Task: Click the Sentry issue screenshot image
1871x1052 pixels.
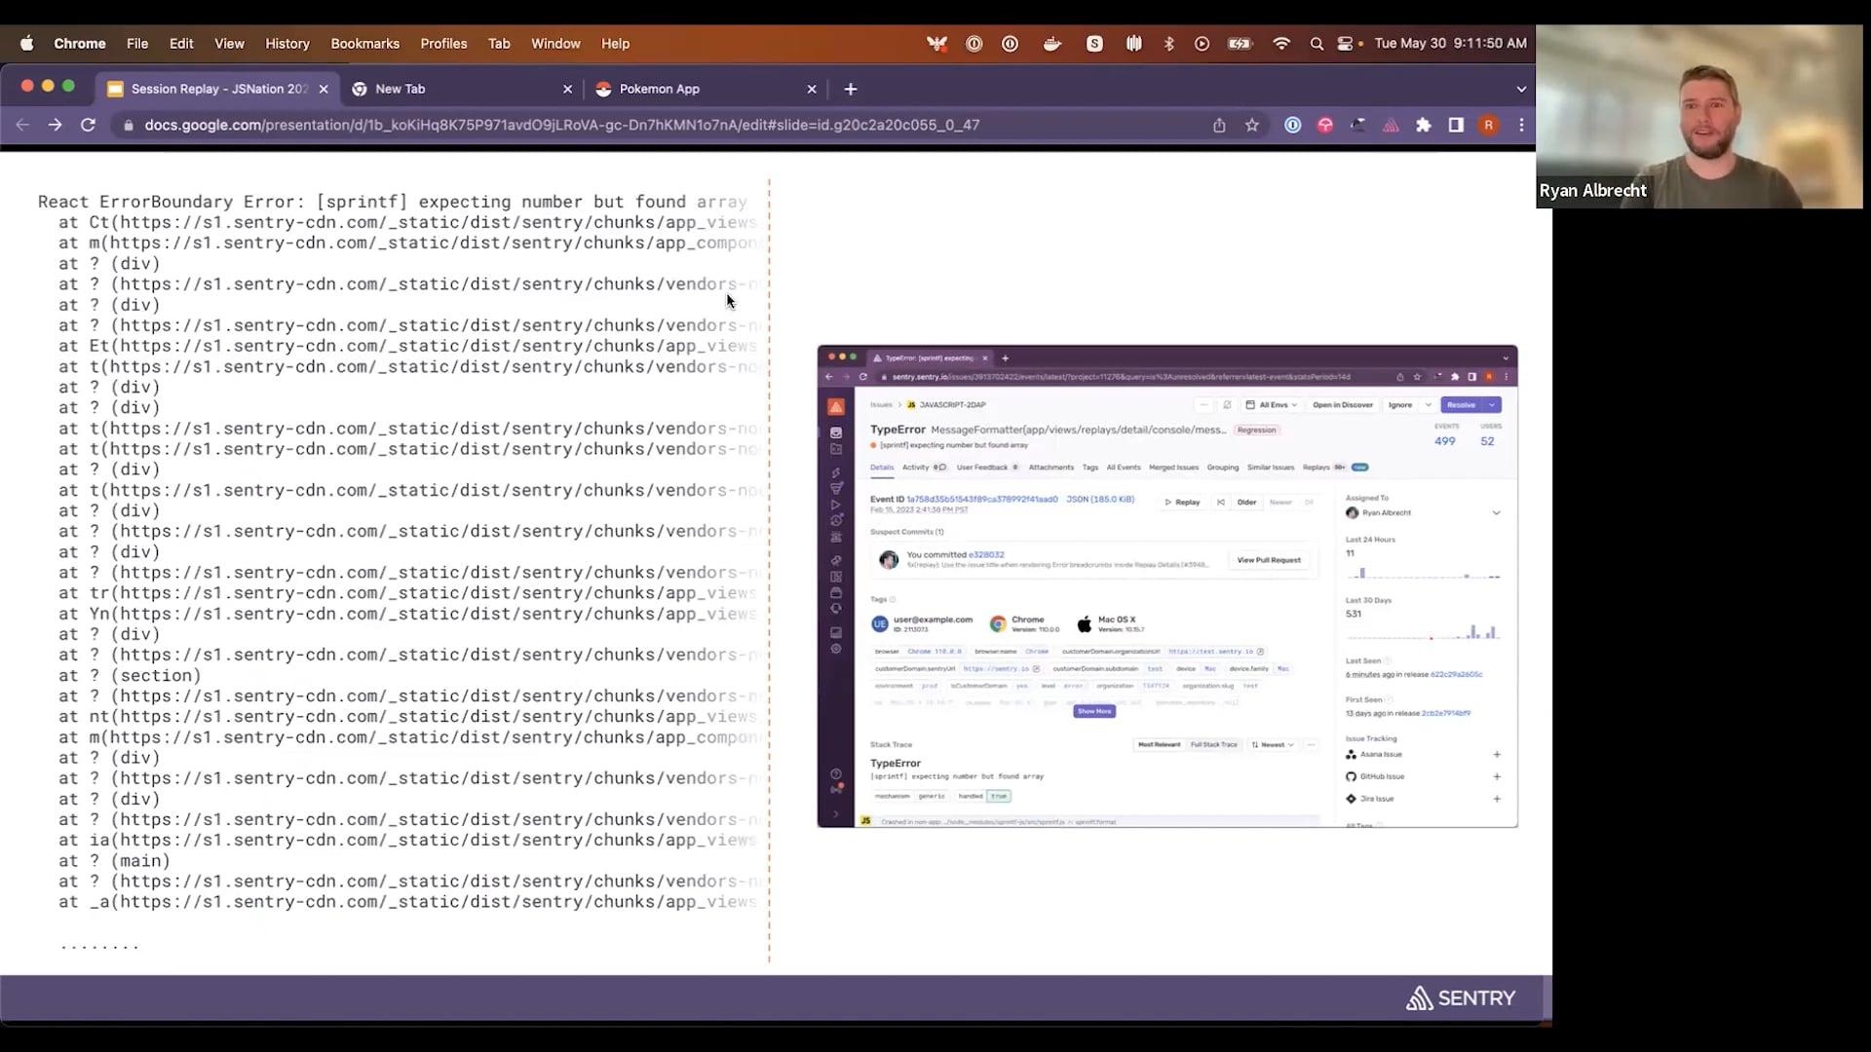Action: [x=1166, y=586]
